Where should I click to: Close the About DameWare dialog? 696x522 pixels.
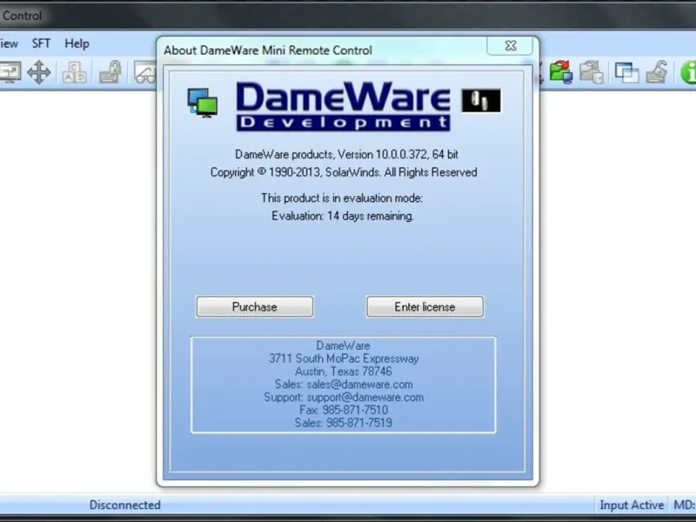[510, 46]
